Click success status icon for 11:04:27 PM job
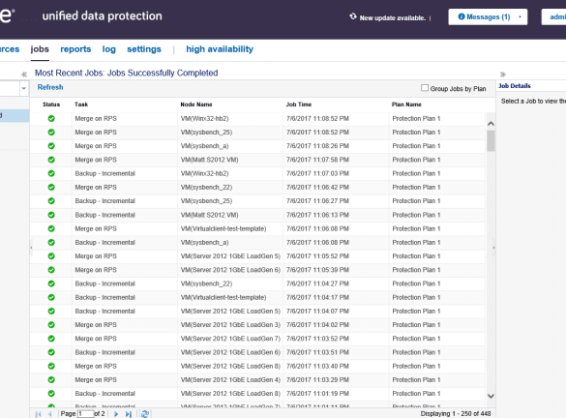Screen dimensions: 566x418 pos(51,284)
